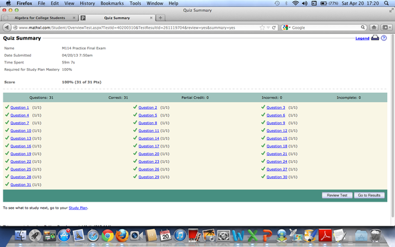Open Spotlight search magnifier icon

[386, 3]
